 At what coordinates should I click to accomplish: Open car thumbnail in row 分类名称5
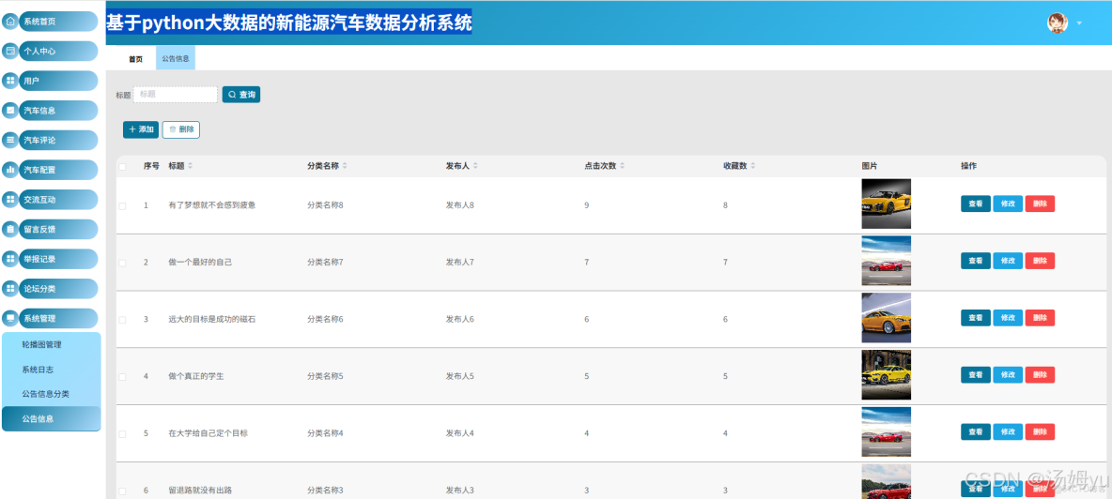tap(886, 374)
